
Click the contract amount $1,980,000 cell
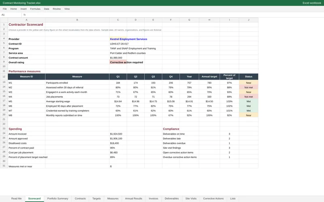point(118,58)
